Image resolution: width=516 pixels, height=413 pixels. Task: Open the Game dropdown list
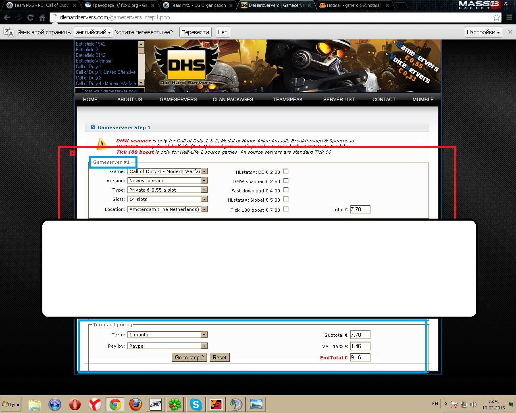click(x=167, y=171)
